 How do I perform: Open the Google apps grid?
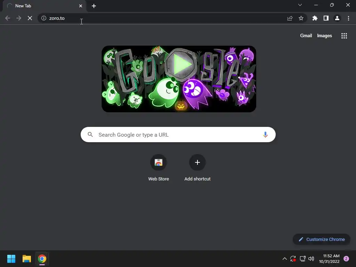344,36
